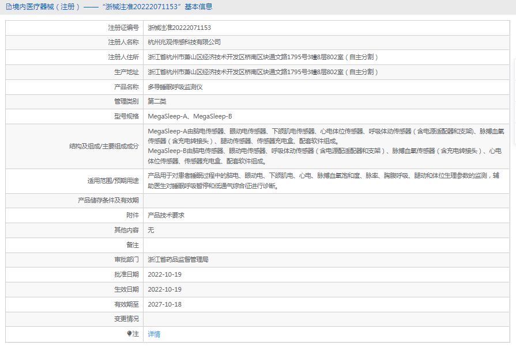Screen dimensions: 516x348
Task: Select the MegaSleep-B composition description line
Action: click(x=325, y=156)
